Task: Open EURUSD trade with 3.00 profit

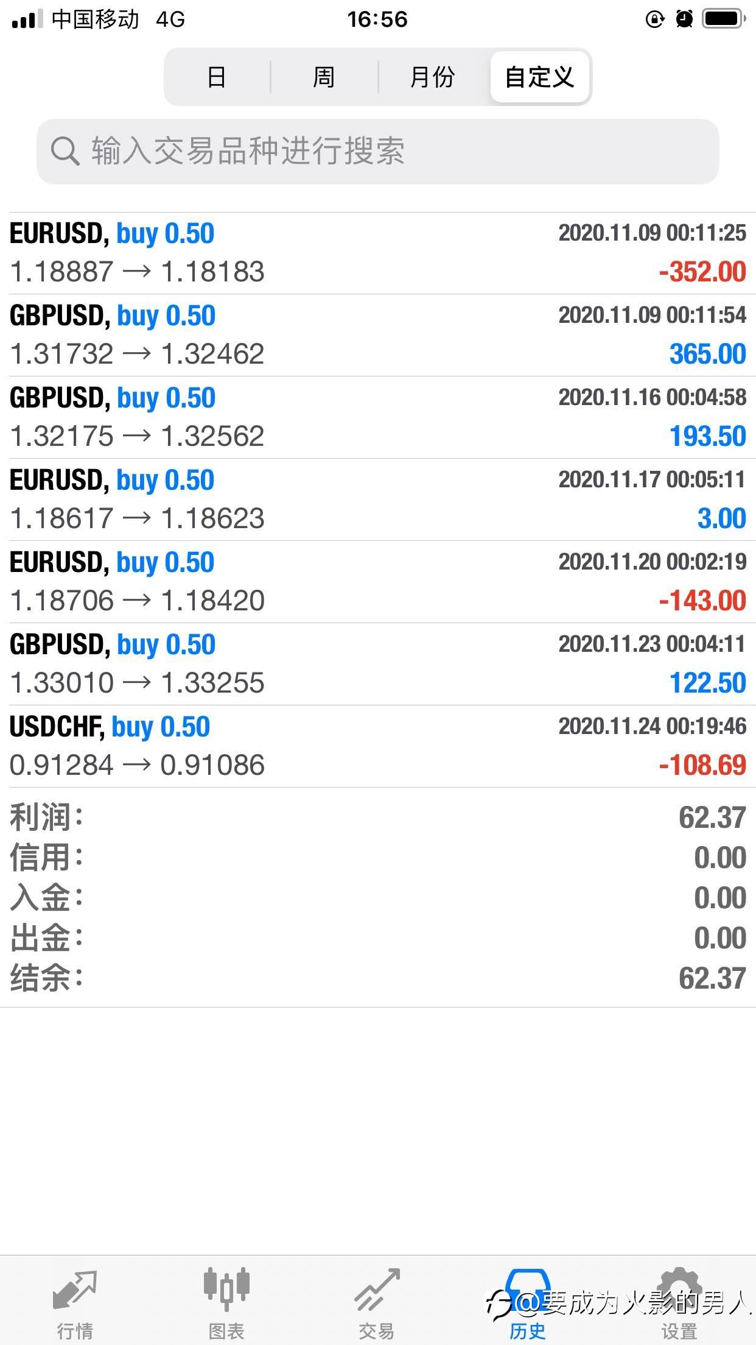Action: click(378, 500)
